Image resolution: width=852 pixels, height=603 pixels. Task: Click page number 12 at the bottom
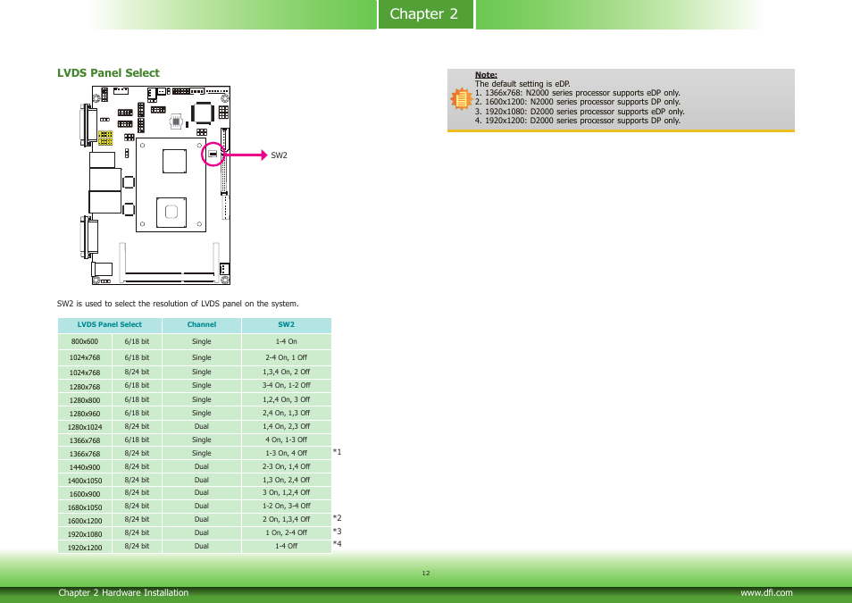(x=426, y=574)
